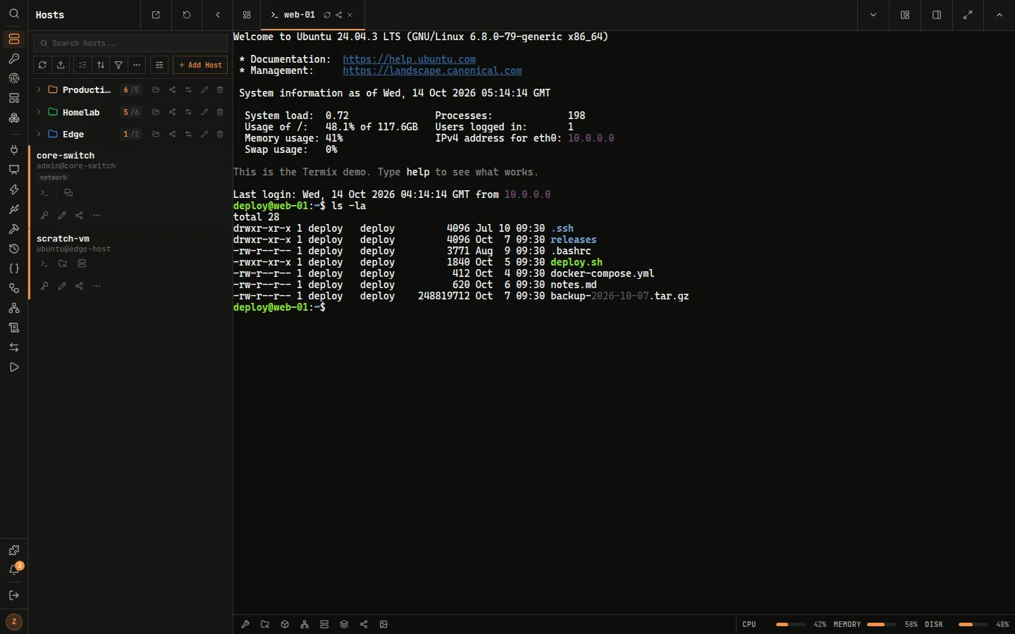
Task: Click the user avatar labeled Z
Action: pyautogui.click(x=14, y=621)
